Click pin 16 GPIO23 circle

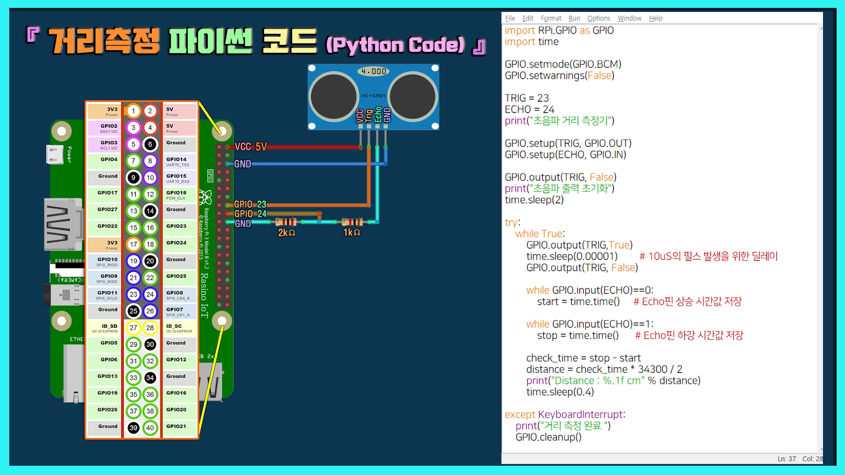point(150,227)
